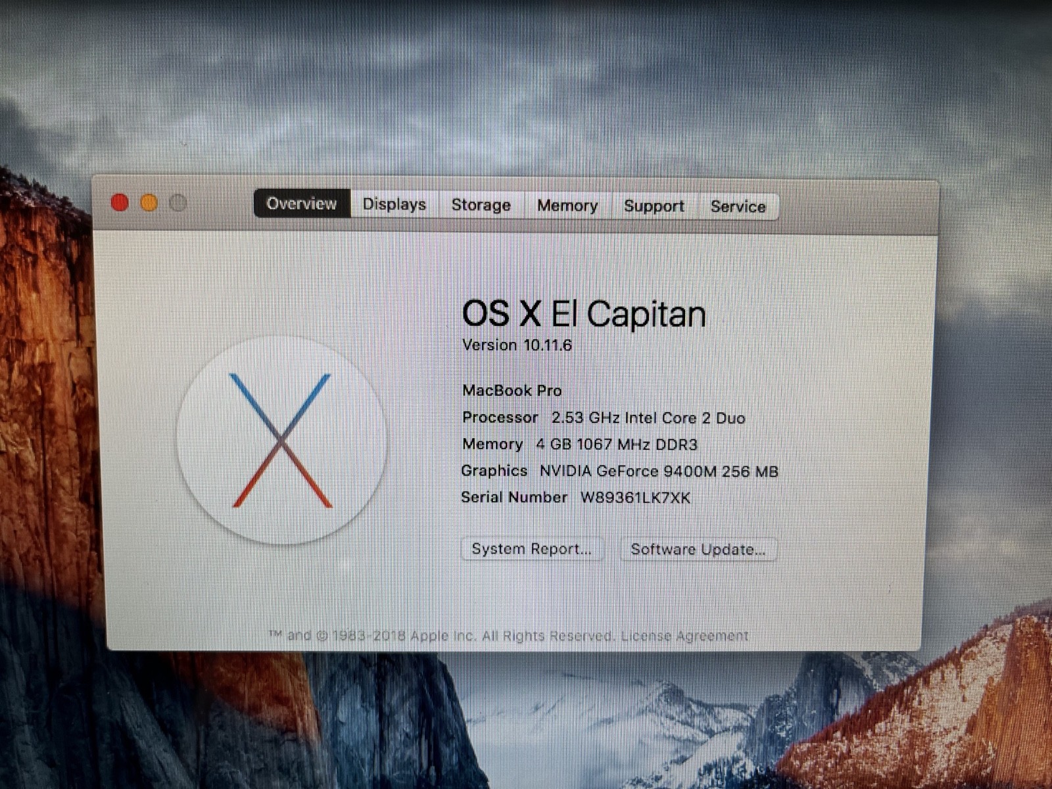Screen dimensions: 1052x789
Task: Click the NVIDIA GeForce 9400M 256 MB value
Action: coord(659,471)
